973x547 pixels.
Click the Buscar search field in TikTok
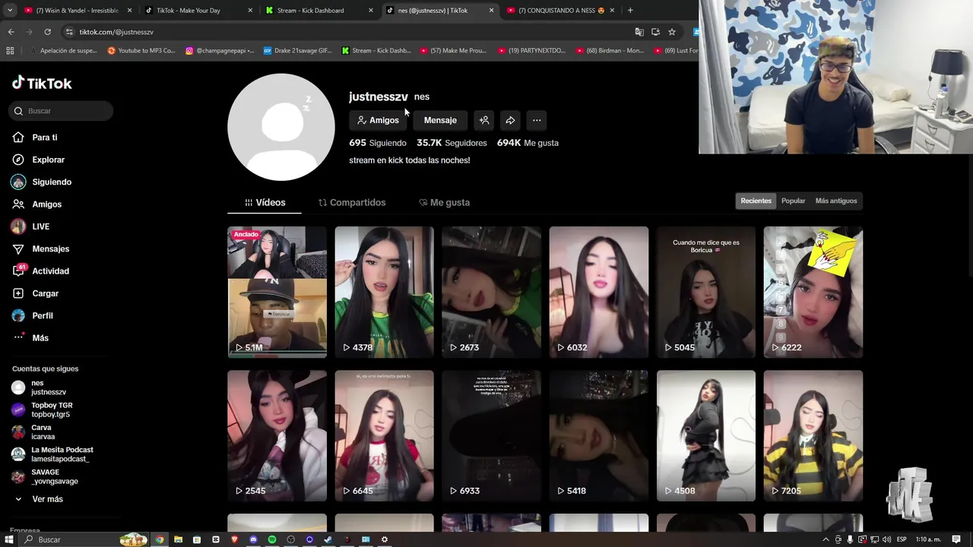pyautogui.click(x=61, y=111)
